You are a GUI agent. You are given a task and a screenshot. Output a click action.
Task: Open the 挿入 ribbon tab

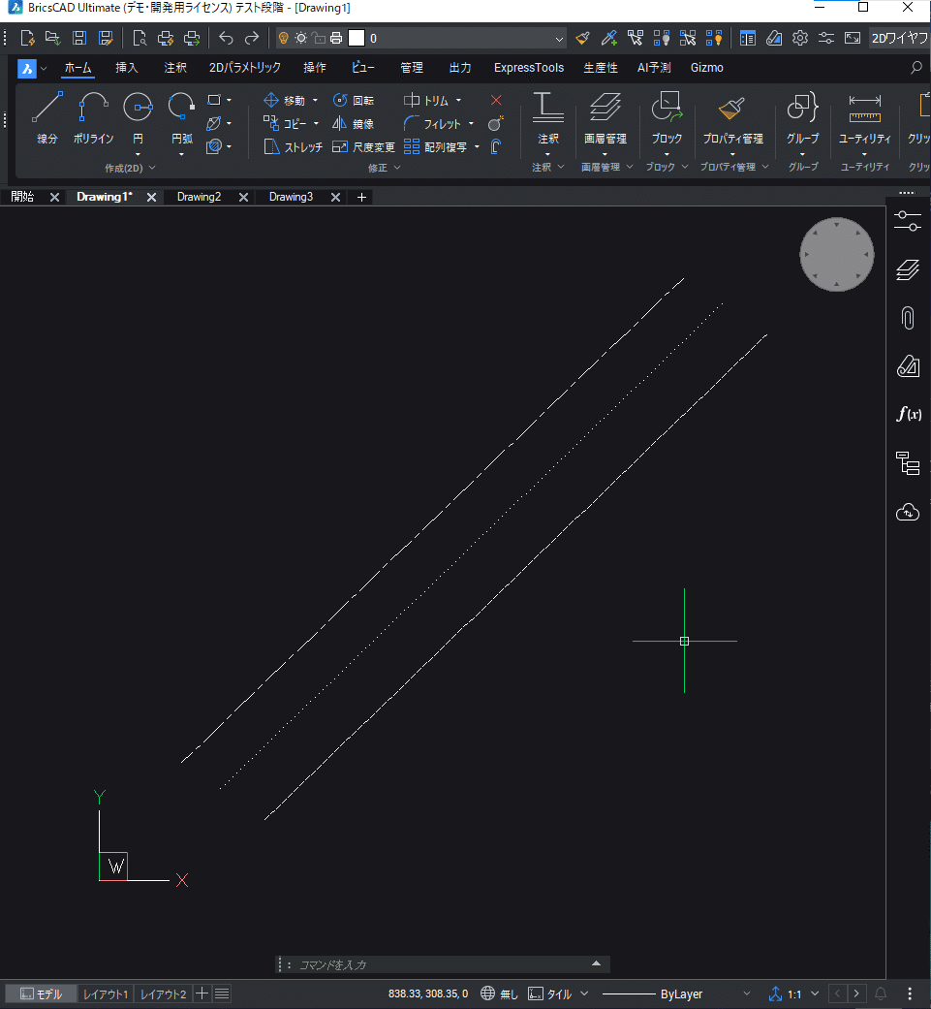pyautogui.click(x=127, y=68)
